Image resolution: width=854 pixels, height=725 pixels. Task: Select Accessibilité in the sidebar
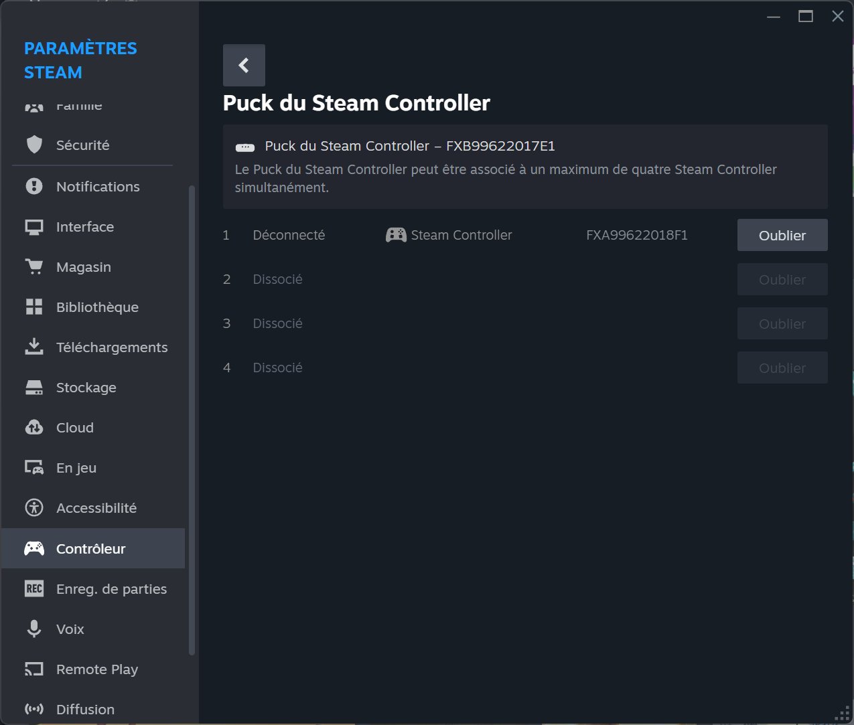[93, 508]
